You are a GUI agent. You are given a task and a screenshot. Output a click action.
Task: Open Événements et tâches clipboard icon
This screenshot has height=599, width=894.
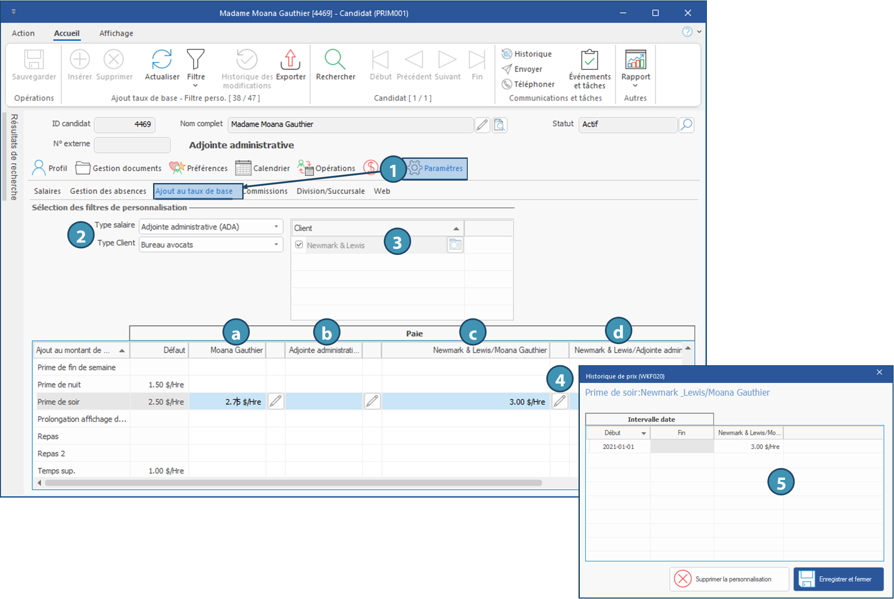point(590,60)
